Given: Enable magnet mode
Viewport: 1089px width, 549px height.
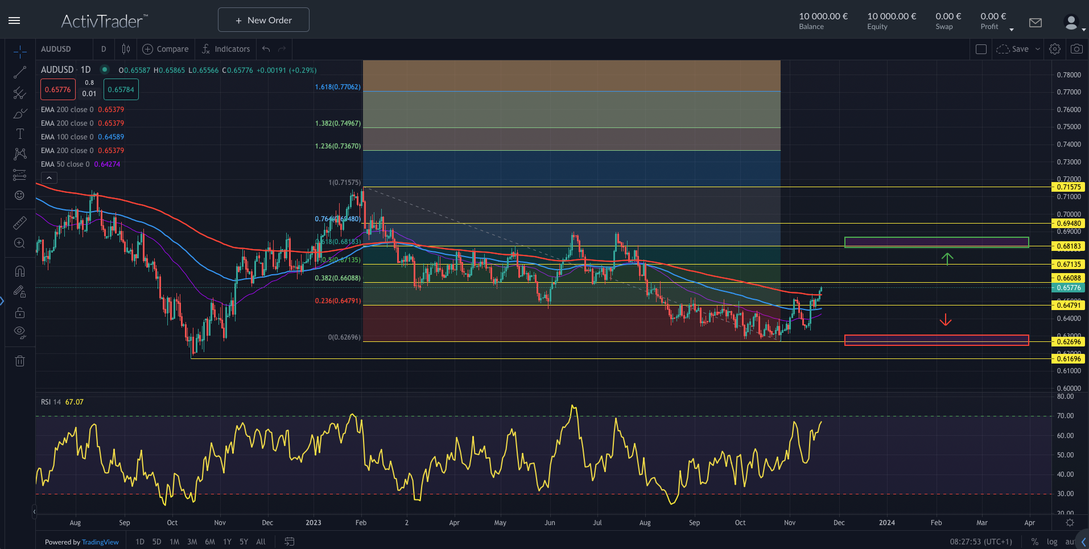Looking at the screenshot, I should pyautogui.click(x=19, y=271).
